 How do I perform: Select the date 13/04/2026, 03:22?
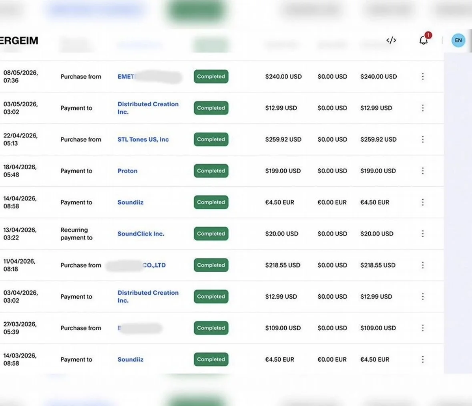[x=20, y=234]
